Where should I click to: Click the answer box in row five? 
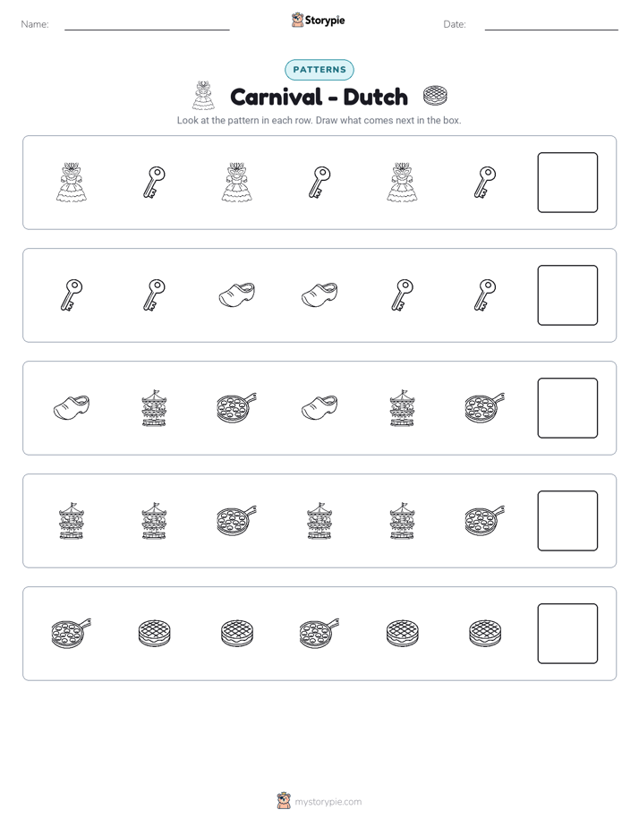coord(567,634)
